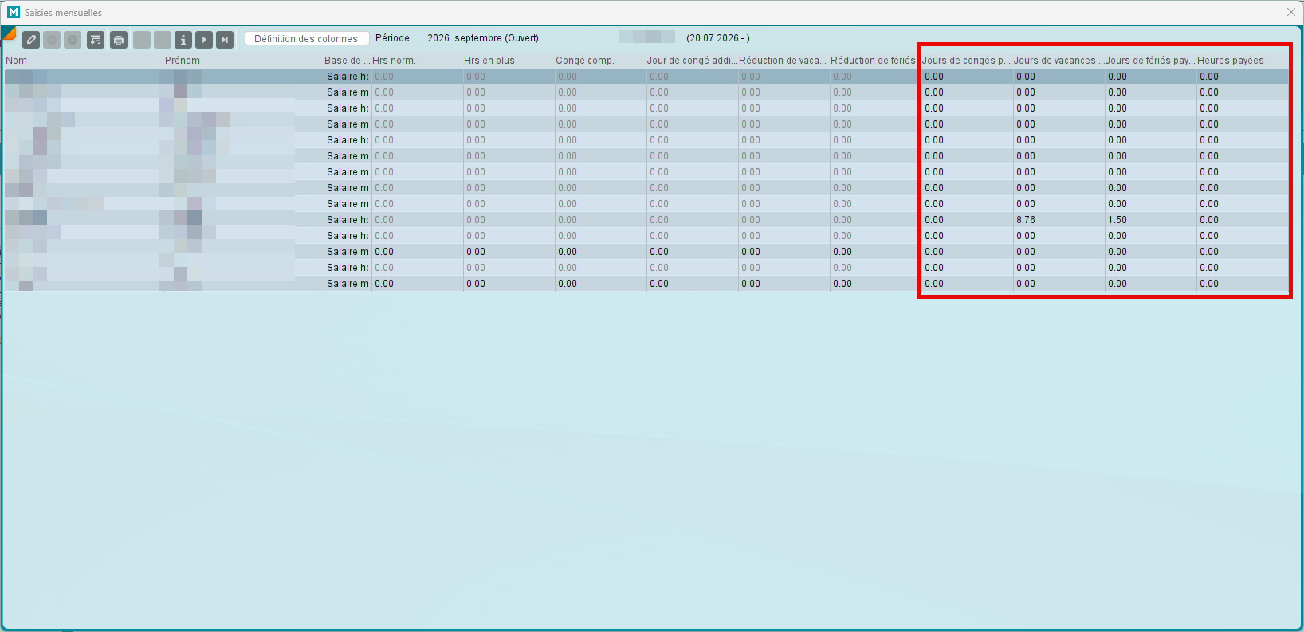Screen dimensions: 1304x632
Task: Click the orange corner marker
Action: coord(7,32)
